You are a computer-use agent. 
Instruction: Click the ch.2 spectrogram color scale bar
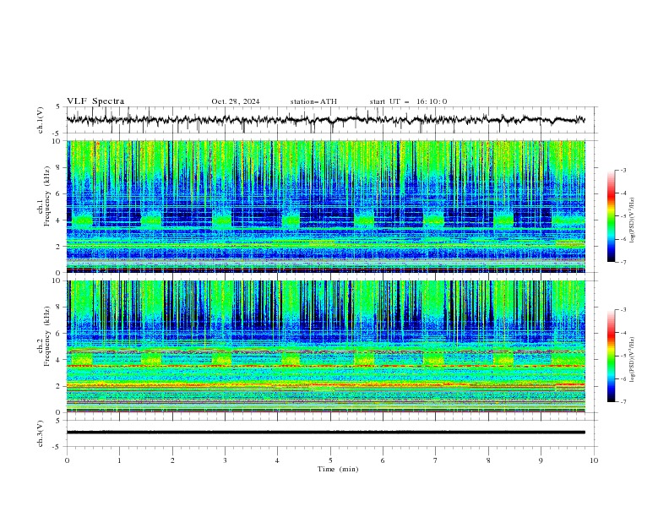[611, 356]
